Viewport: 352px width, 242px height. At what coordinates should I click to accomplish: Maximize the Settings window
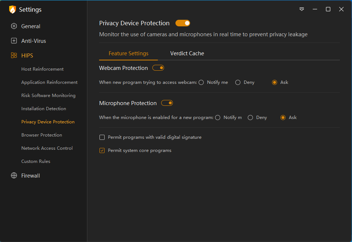(328, 9)
